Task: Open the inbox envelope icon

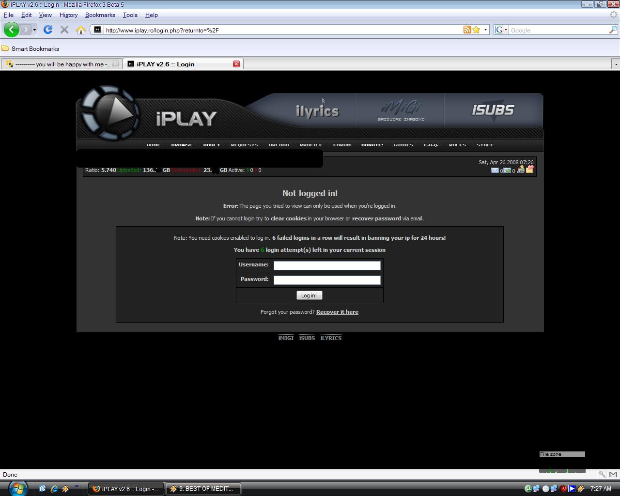Action: [x=495, y=170]
